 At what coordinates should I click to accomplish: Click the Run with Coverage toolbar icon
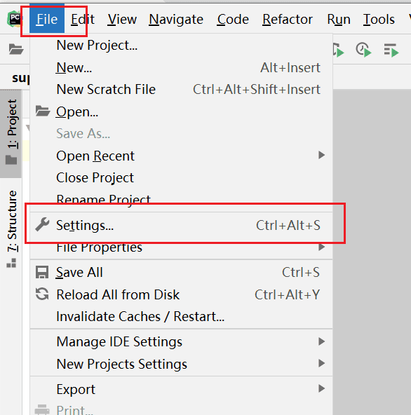[338, 50]
